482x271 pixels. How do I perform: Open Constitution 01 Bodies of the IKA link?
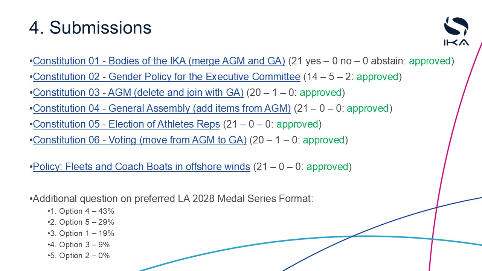click(159, 61)
